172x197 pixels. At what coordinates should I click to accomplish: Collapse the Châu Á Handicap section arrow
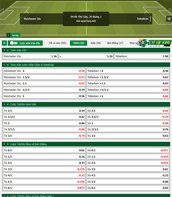[4, 65]
